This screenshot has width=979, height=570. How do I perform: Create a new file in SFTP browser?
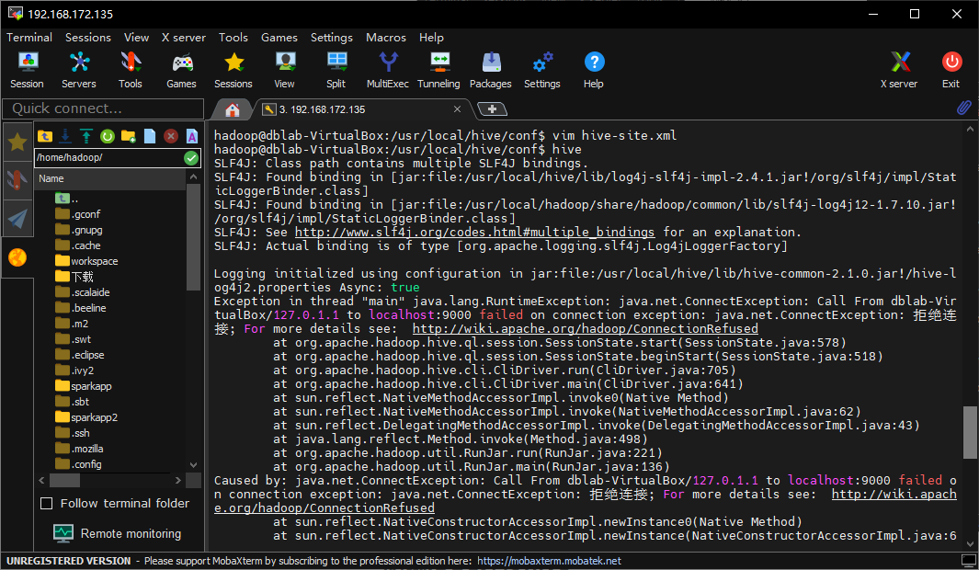150,136
